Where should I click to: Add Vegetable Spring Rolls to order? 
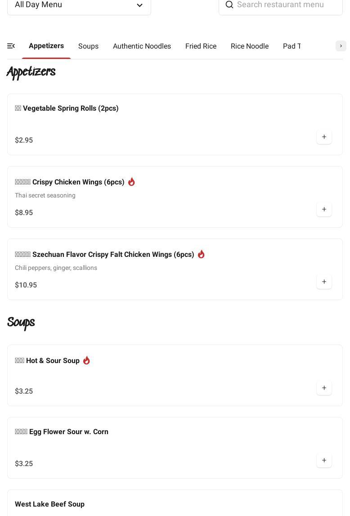coord(324,137)
